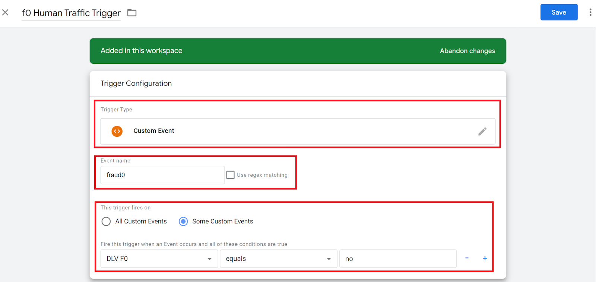This screenshot has width=596, height=282.
Task: Select Some Custom Events radio button
Action: coord(183,222)
